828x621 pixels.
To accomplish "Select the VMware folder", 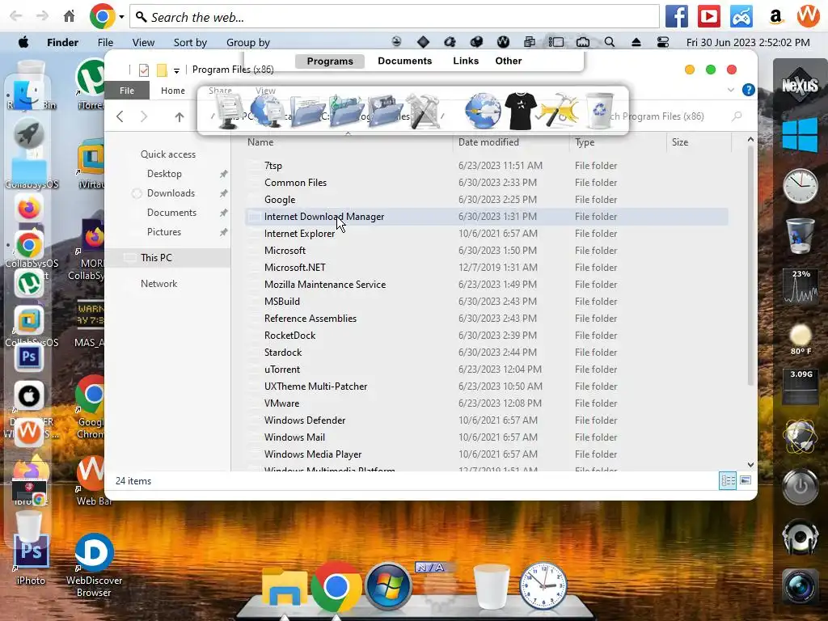I will (x=282, y=403).
